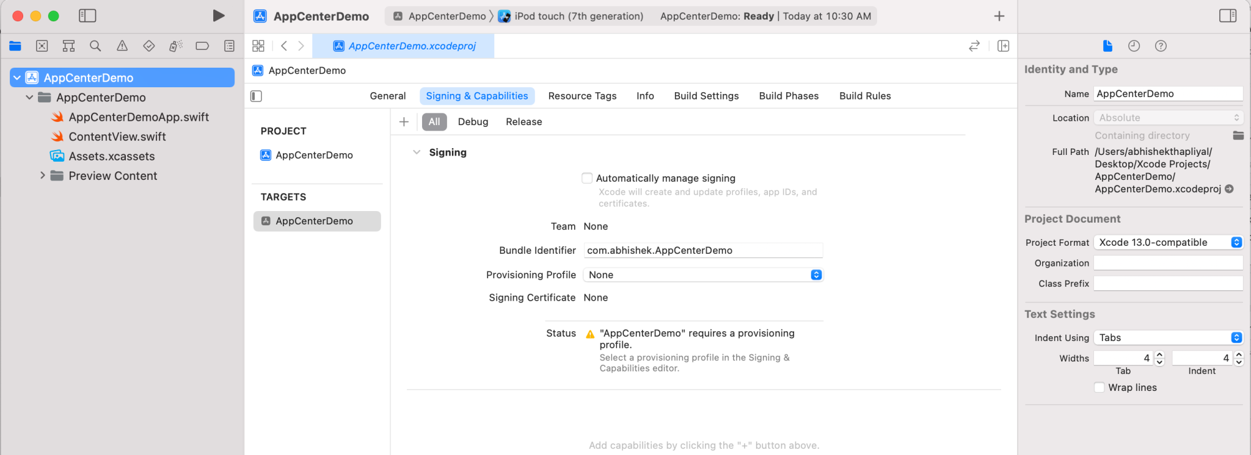Screen dimensions: 1251x455
Task: Open the Find navigator magnifier icon
Action: pos(95,46)
